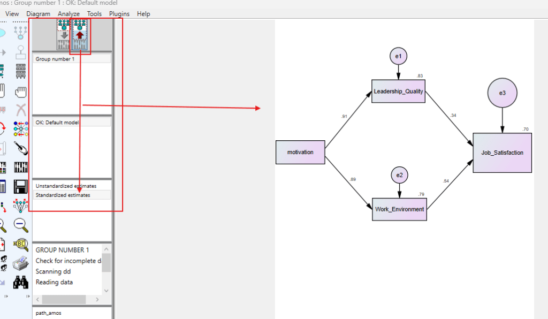This screenshot has width=548, height=319.
Task: Use the binoculars loupe tool
Action: [20, 283]
